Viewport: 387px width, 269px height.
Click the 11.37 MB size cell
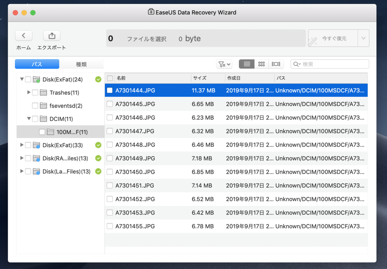(x=203, y=91)
